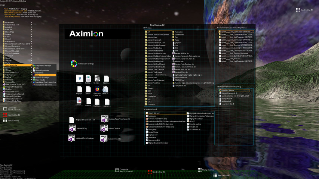Open the Aximion Core (Debug) colorful ring icon
Viewport: 319px width, 179px height.
click(74, 64)
